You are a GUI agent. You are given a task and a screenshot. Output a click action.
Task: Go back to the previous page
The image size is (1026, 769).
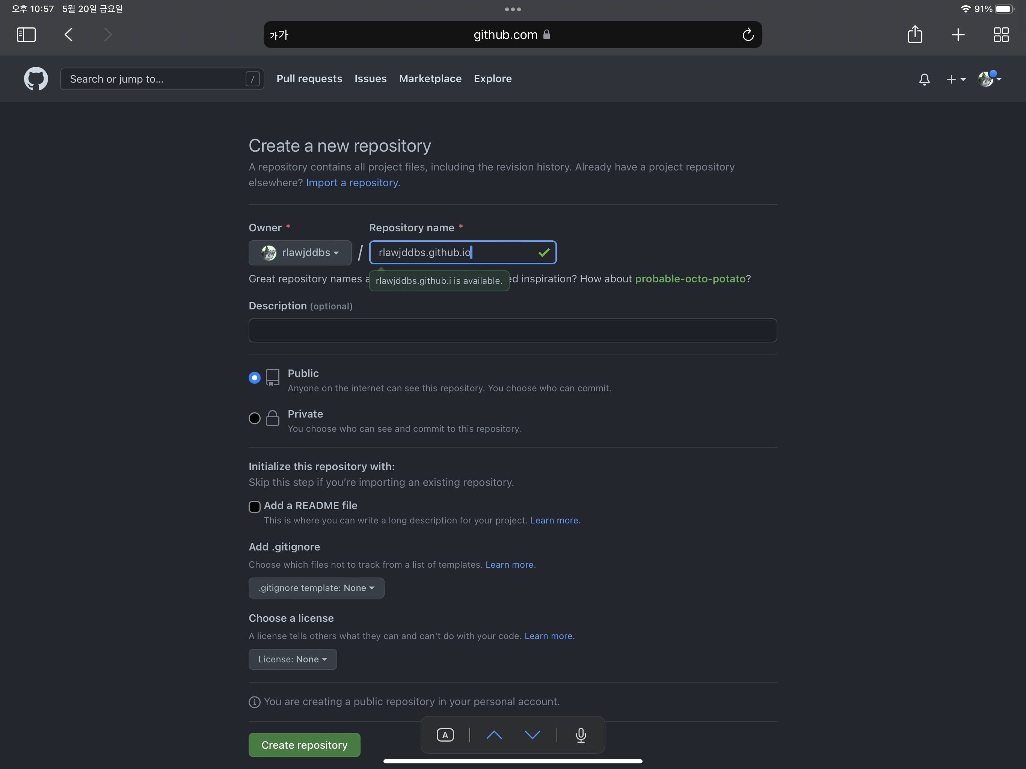[69, 34]
